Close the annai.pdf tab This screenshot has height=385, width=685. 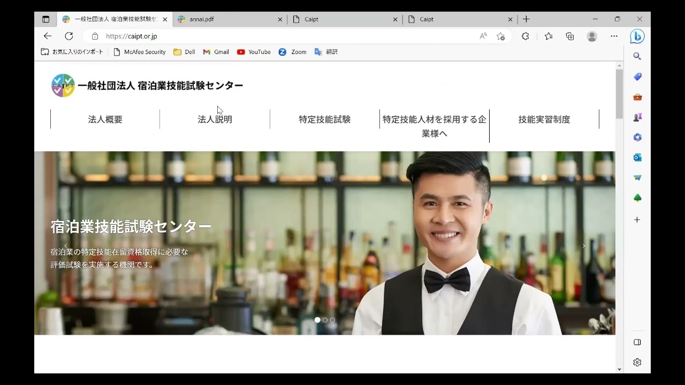(280, 19)
